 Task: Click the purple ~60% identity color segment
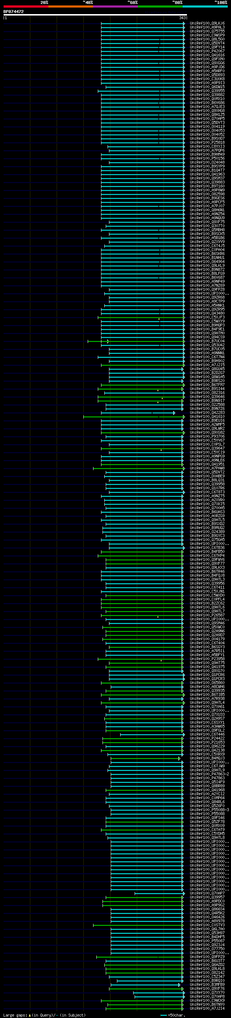pos(116,7)
